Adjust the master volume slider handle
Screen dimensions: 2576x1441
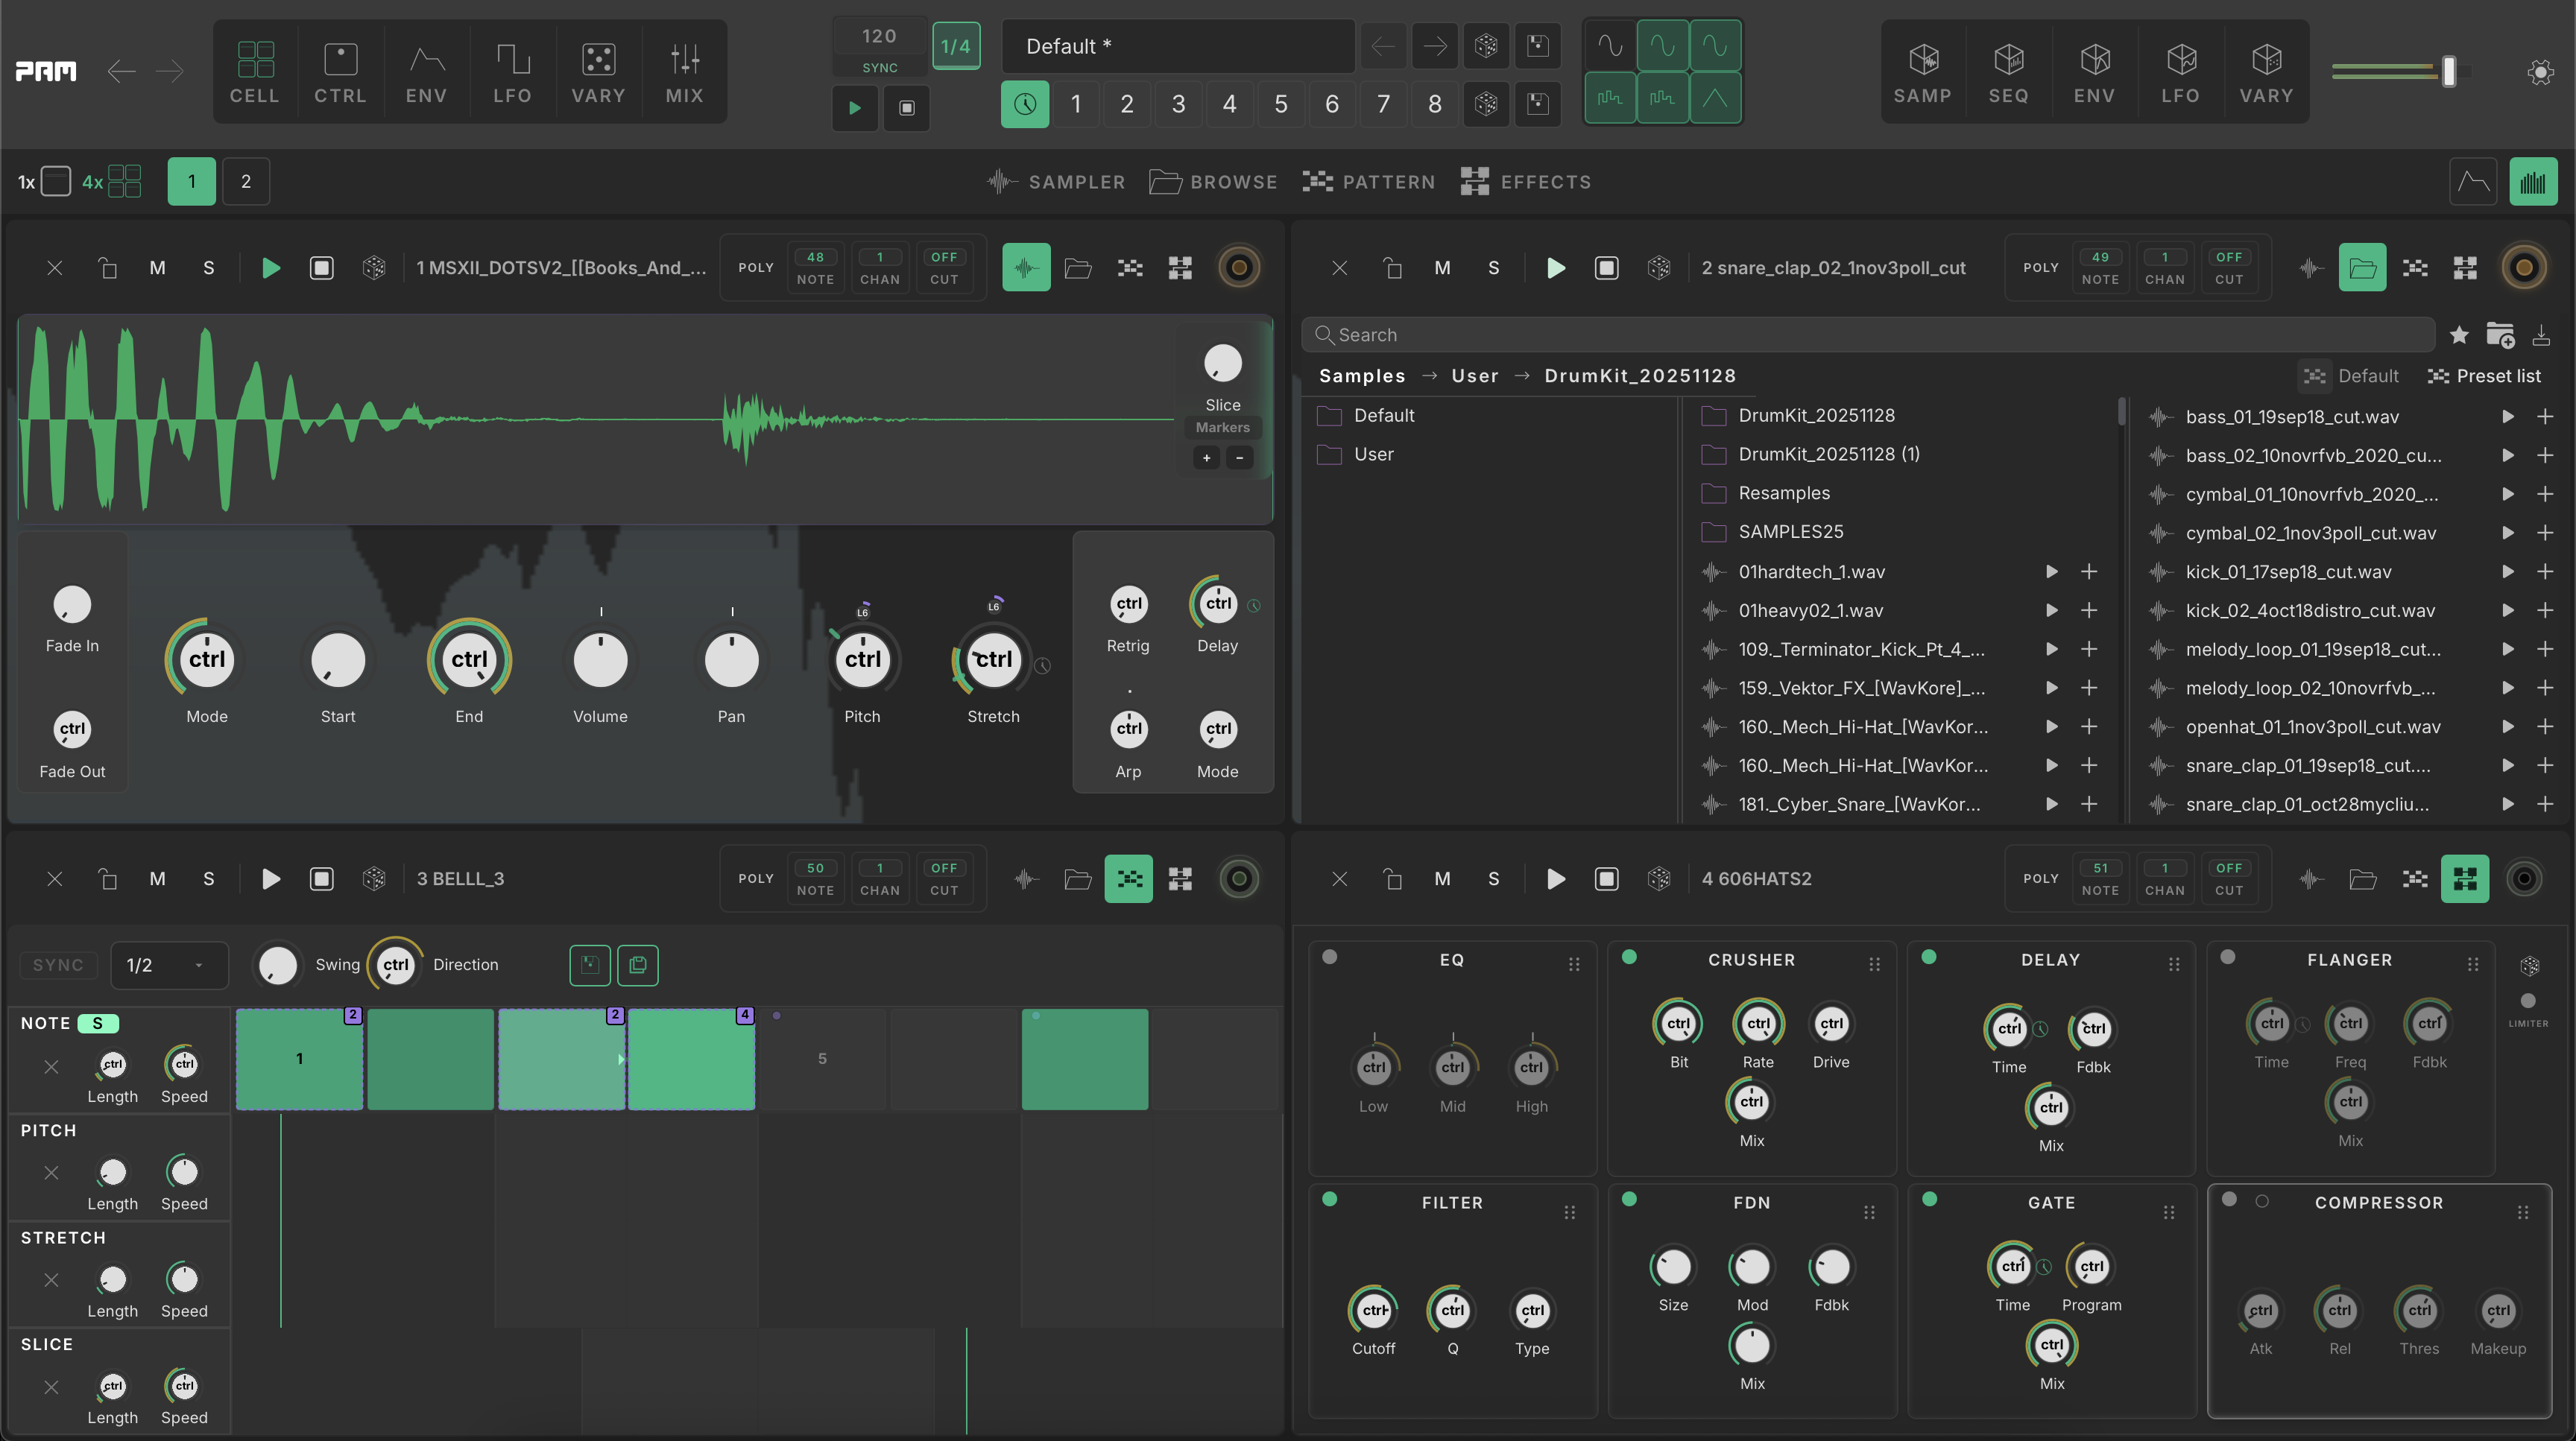[2448, 72]
